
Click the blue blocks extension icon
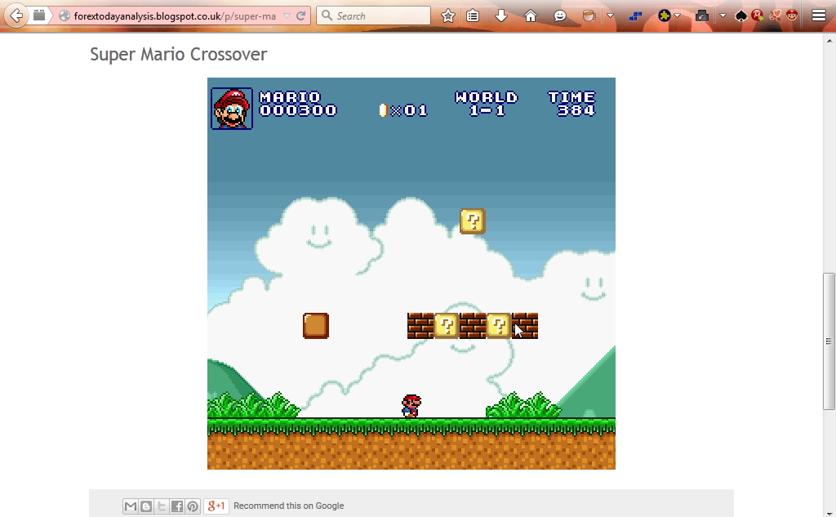click(x=635, y=16)
